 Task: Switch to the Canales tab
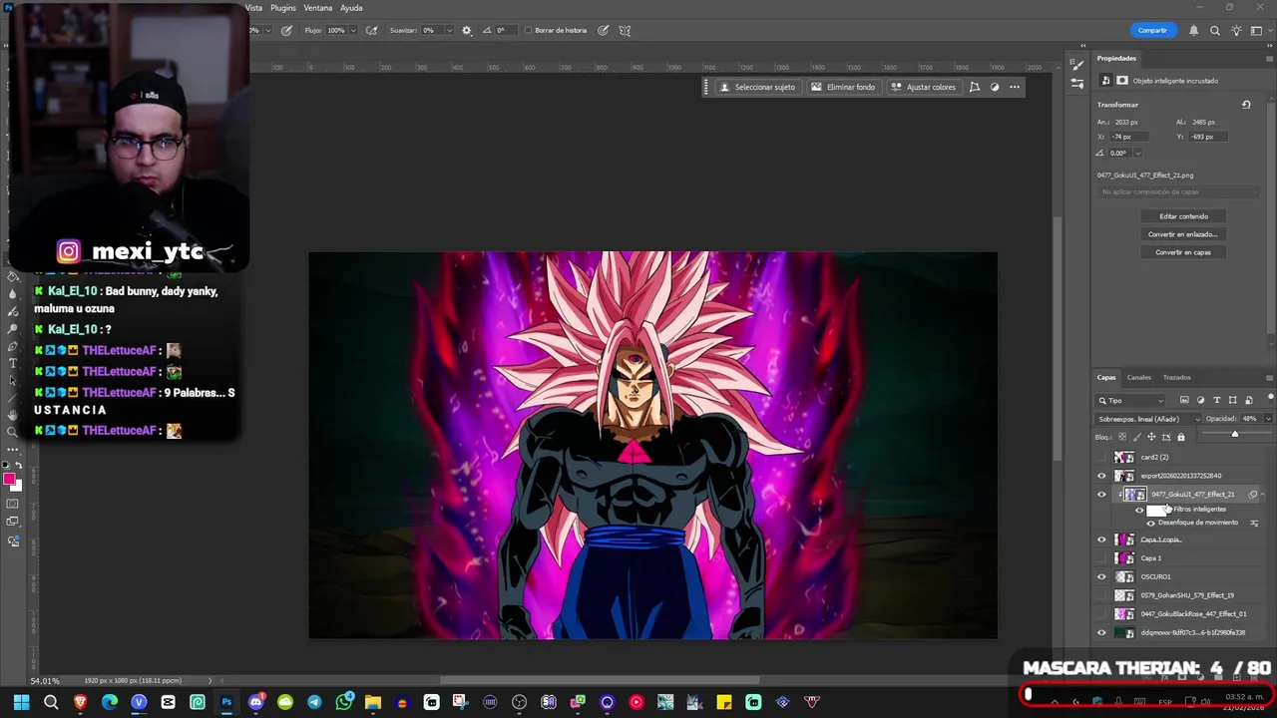pos(1138,377)
